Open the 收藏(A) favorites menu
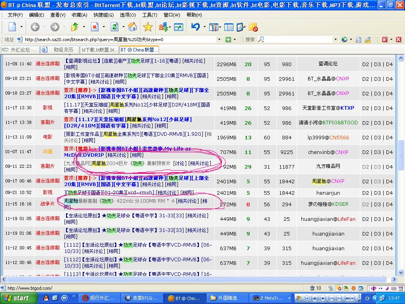 click(x=79, y=15)
